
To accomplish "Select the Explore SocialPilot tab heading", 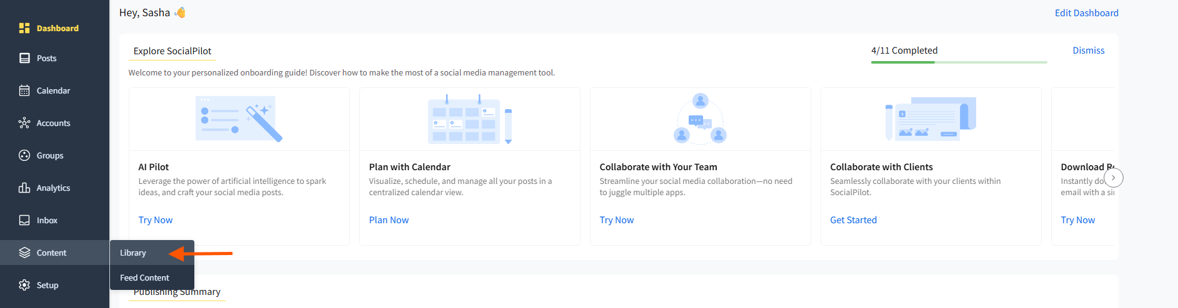I will tap(172, 51).
